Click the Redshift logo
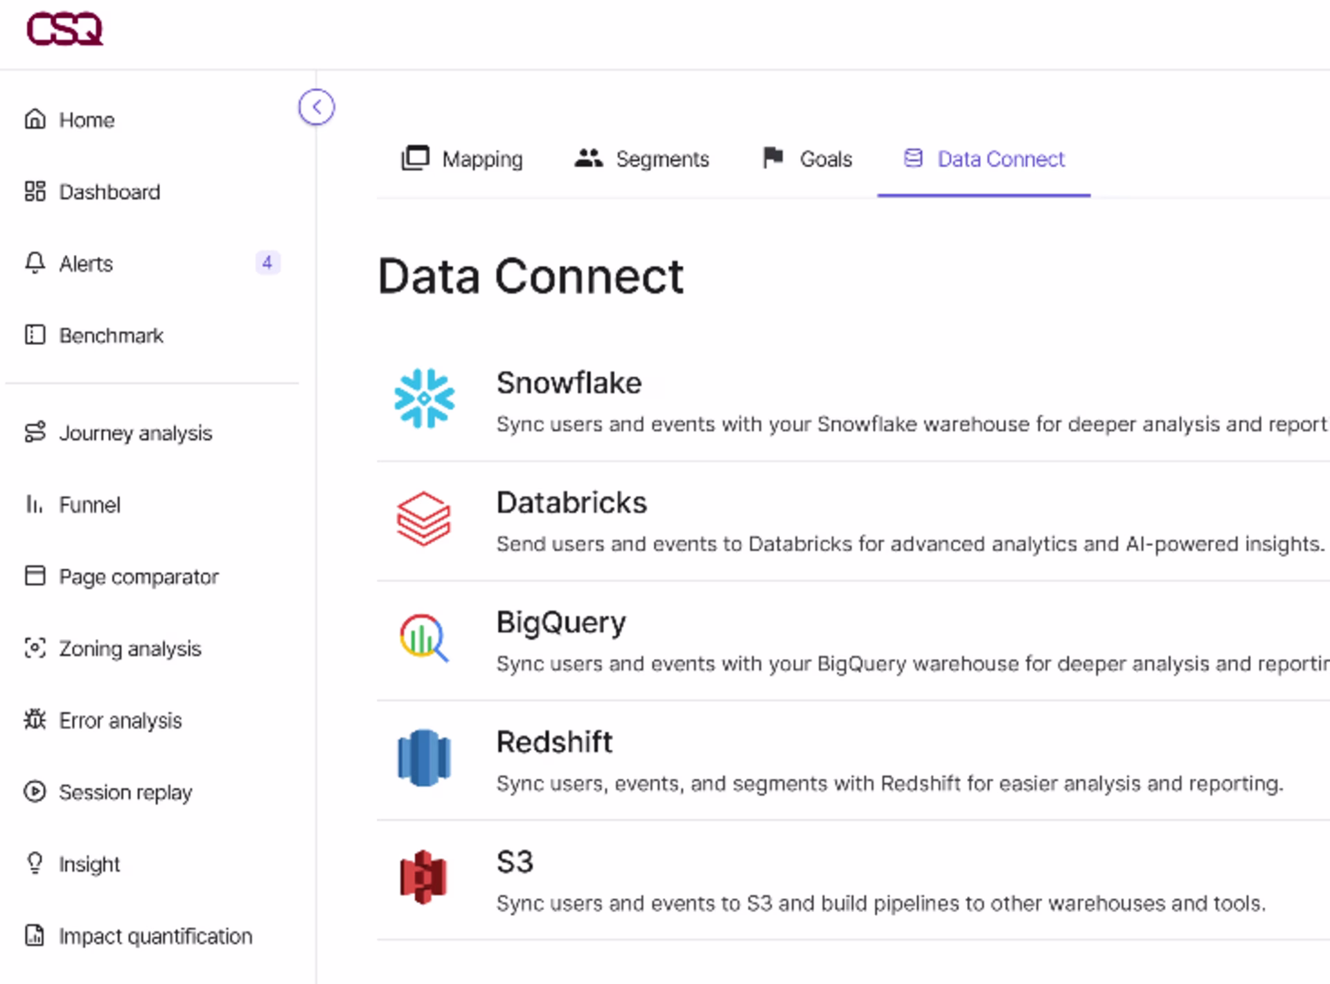 (424, 758)
